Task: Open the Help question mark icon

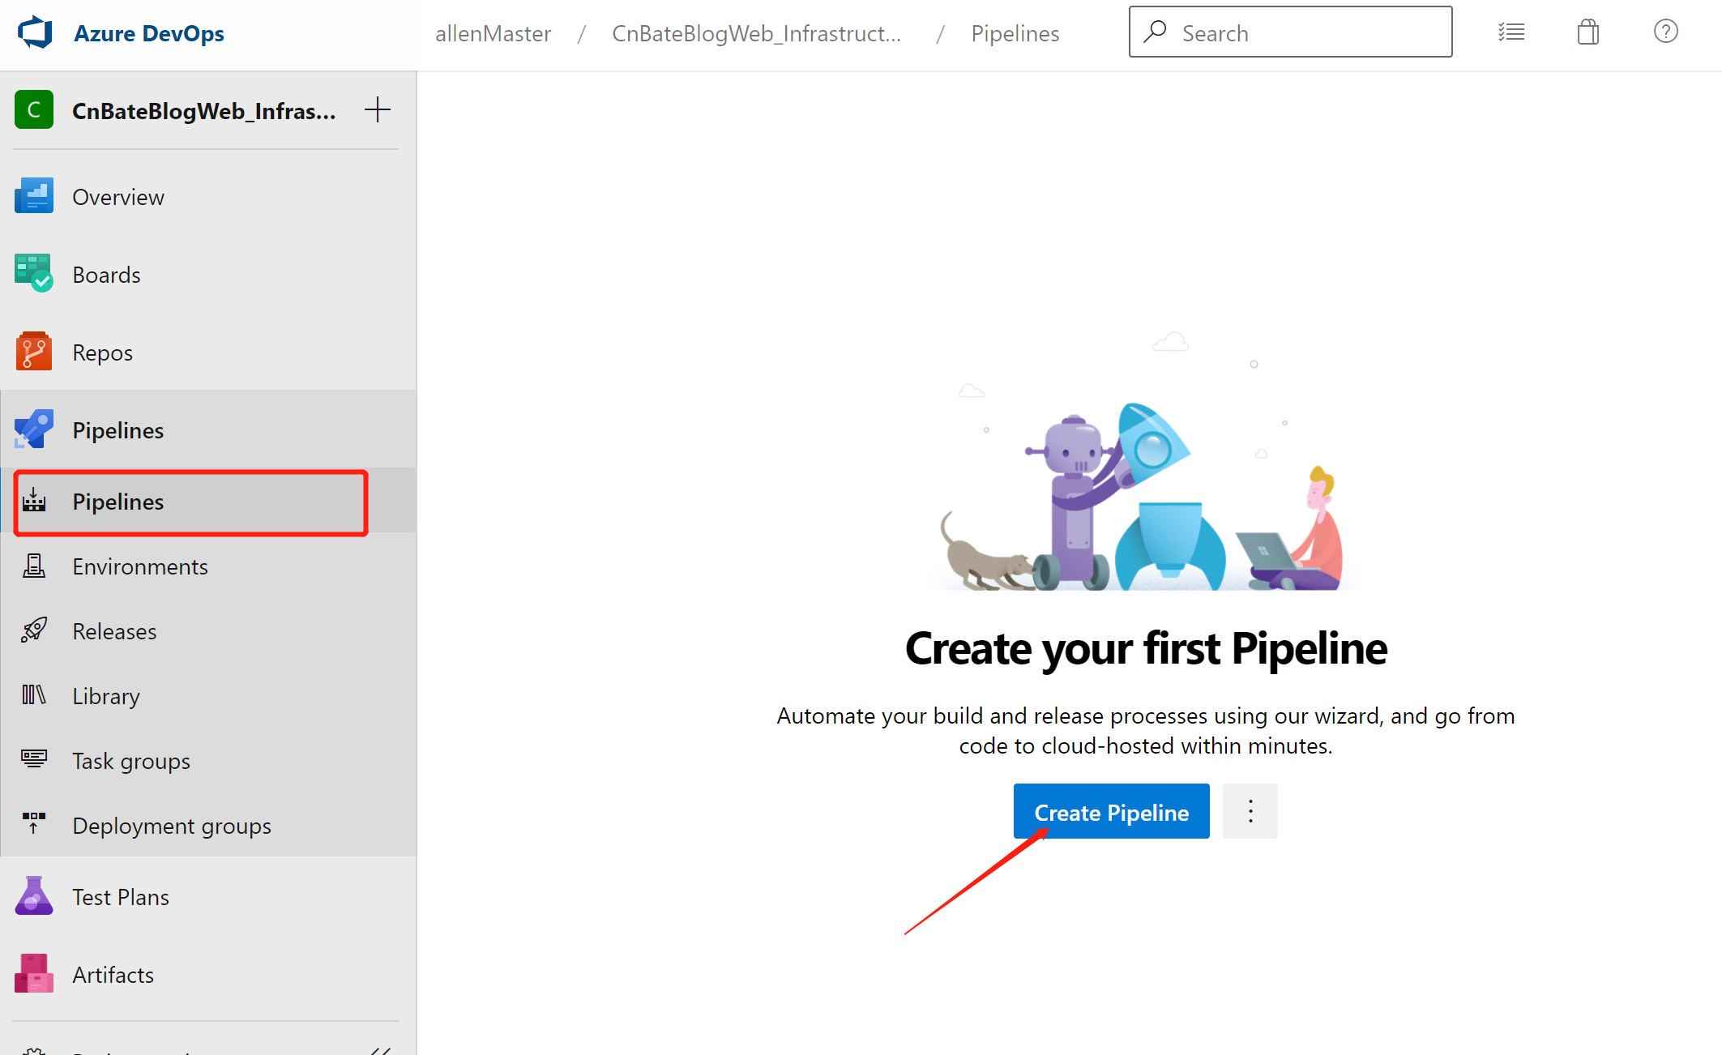Action: (x=1666, y=32)
